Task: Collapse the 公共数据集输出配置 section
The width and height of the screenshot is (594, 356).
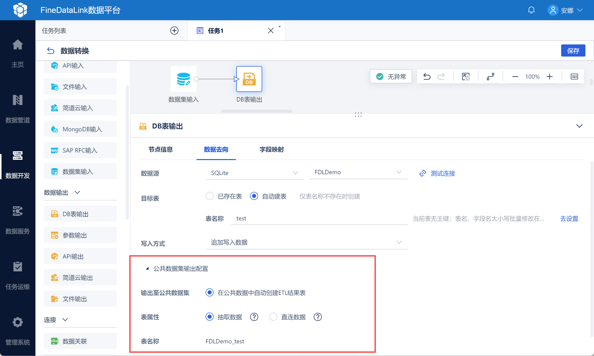Action: pyautogui.click(x=147, y=269)
